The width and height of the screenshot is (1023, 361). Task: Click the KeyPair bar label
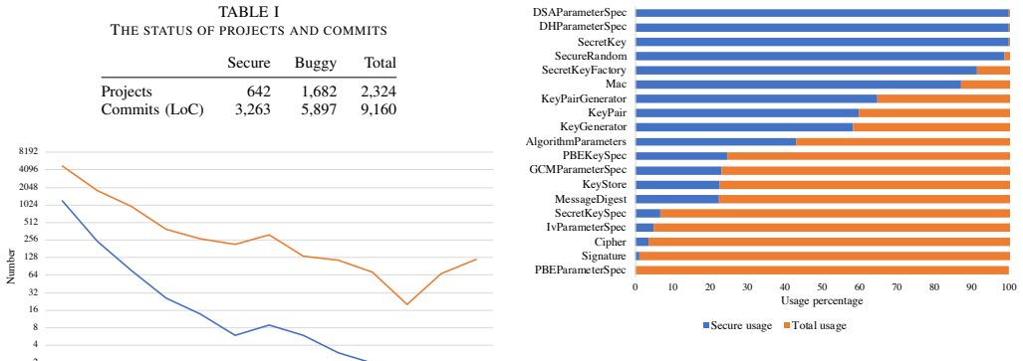[608, 113]
